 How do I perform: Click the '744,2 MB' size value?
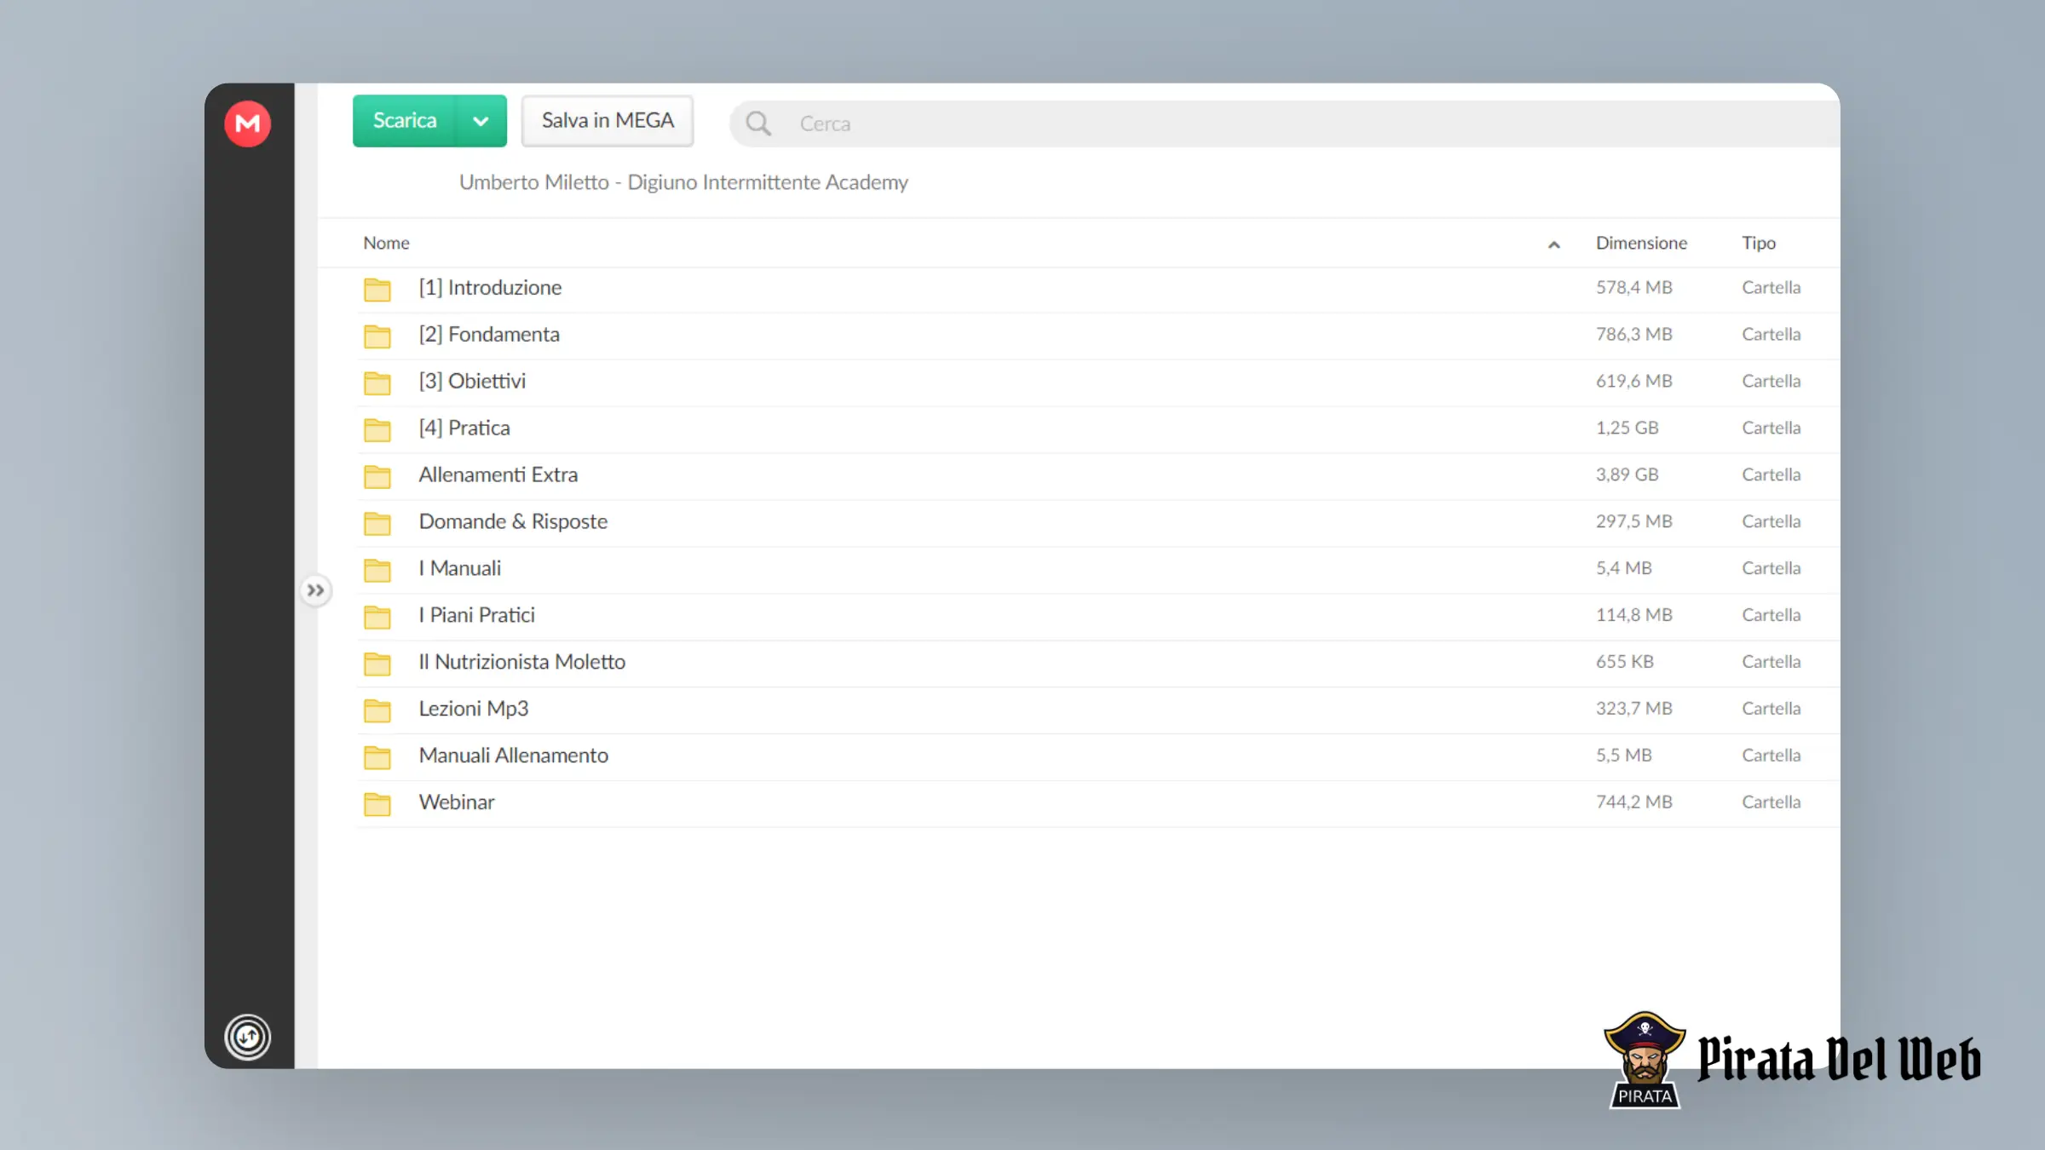pos(1634,802)
